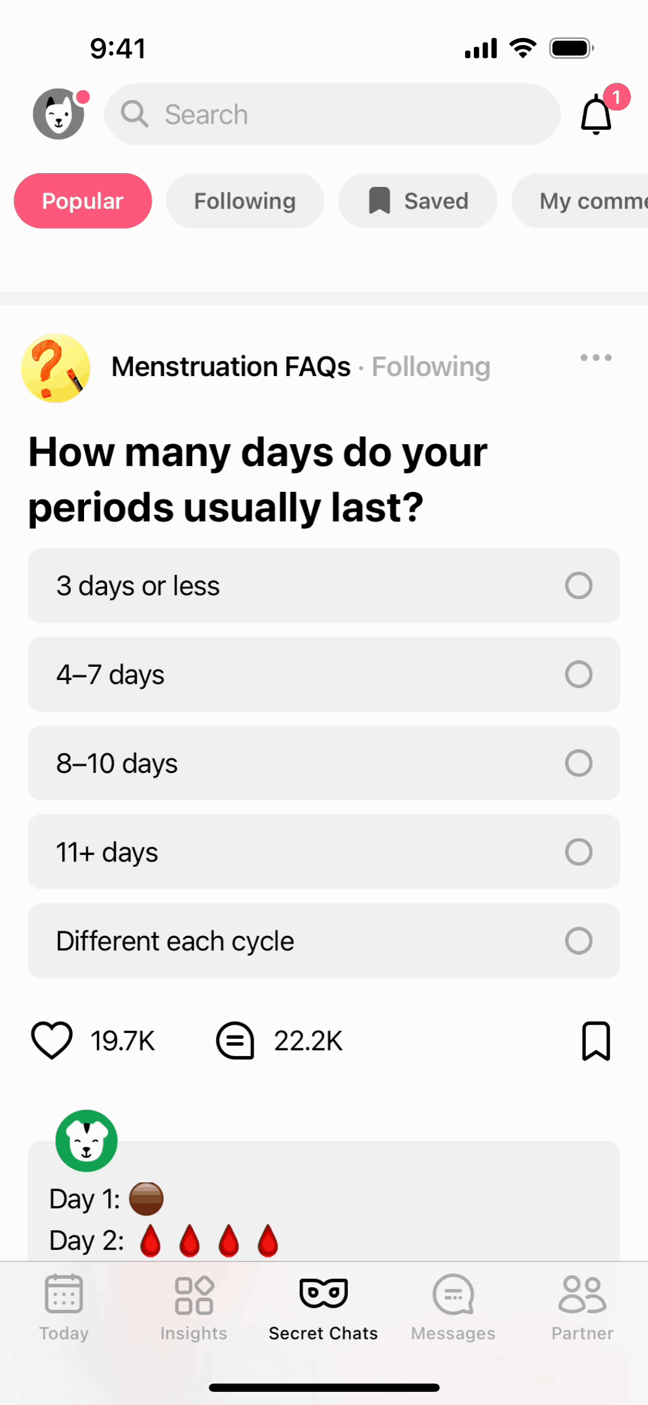The width and height of the screenshot is (648, 1405).
Task: Focus the Search field
Action: coord(333,114)
